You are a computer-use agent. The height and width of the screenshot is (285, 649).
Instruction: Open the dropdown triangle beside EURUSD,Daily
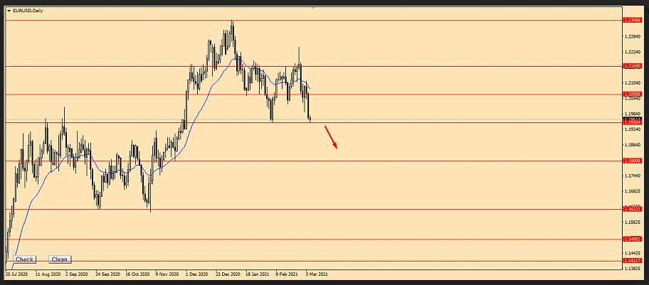tap(9, 11)
